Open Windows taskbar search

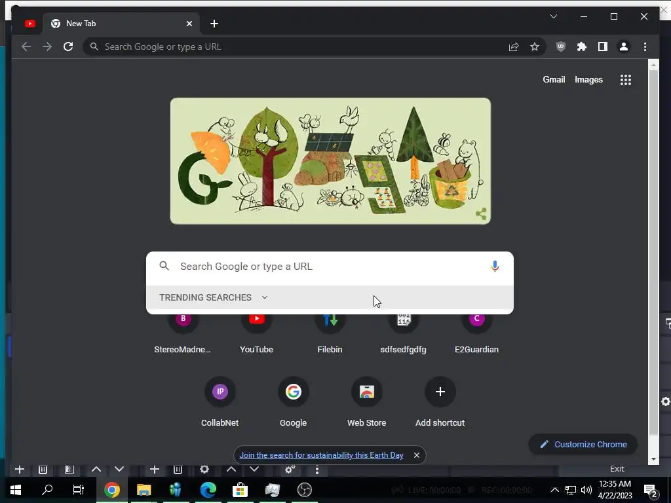click(47, 490)
